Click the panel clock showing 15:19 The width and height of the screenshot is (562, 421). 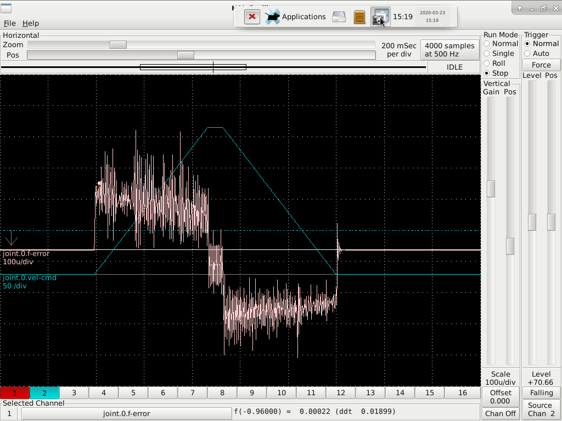(403, 16)
